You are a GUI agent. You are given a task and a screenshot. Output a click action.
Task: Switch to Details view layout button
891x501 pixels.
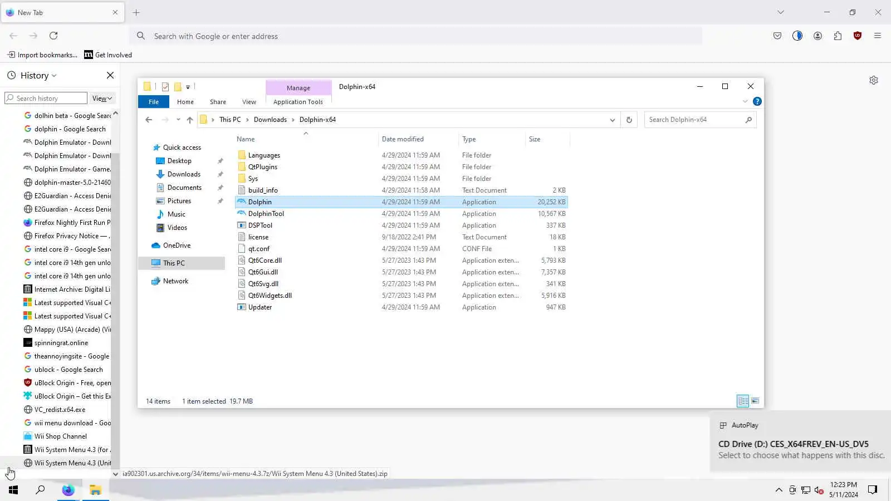[x=743, y=401]
